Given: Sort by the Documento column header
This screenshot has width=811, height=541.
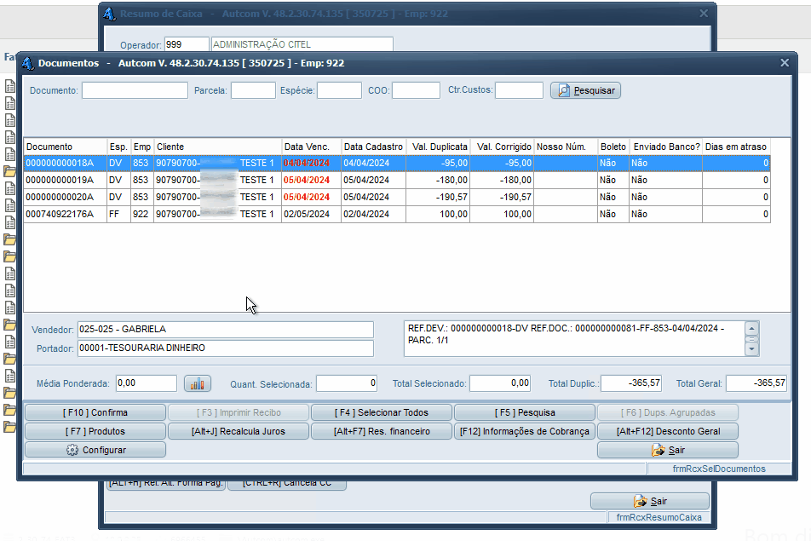Looking at the screenshot, I should coord(65,147).
